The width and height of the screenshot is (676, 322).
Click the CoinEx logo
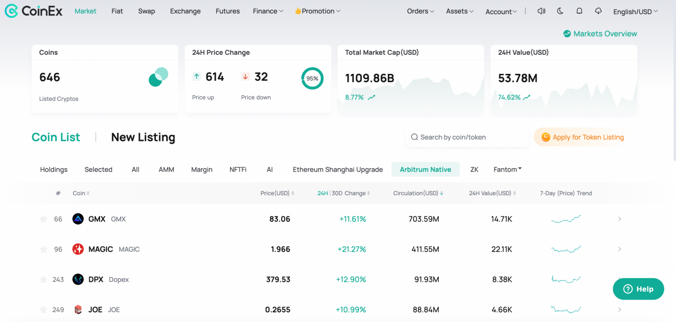coord(33,11)
